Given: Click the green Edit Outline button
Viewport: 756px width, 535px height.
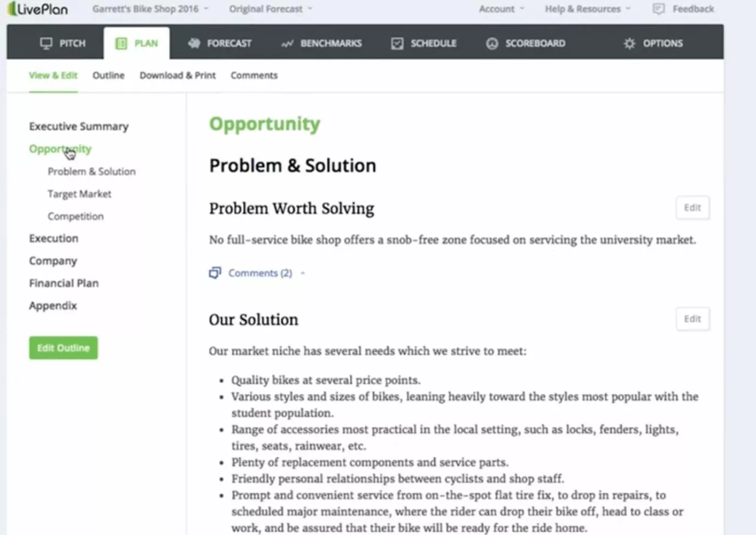Looking at the screenshot, I should [63, 347].
